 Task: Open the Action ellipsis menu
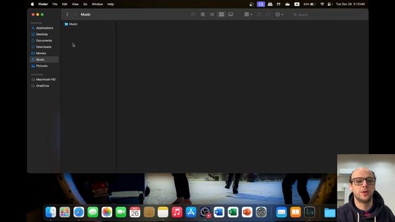point(279,14)
